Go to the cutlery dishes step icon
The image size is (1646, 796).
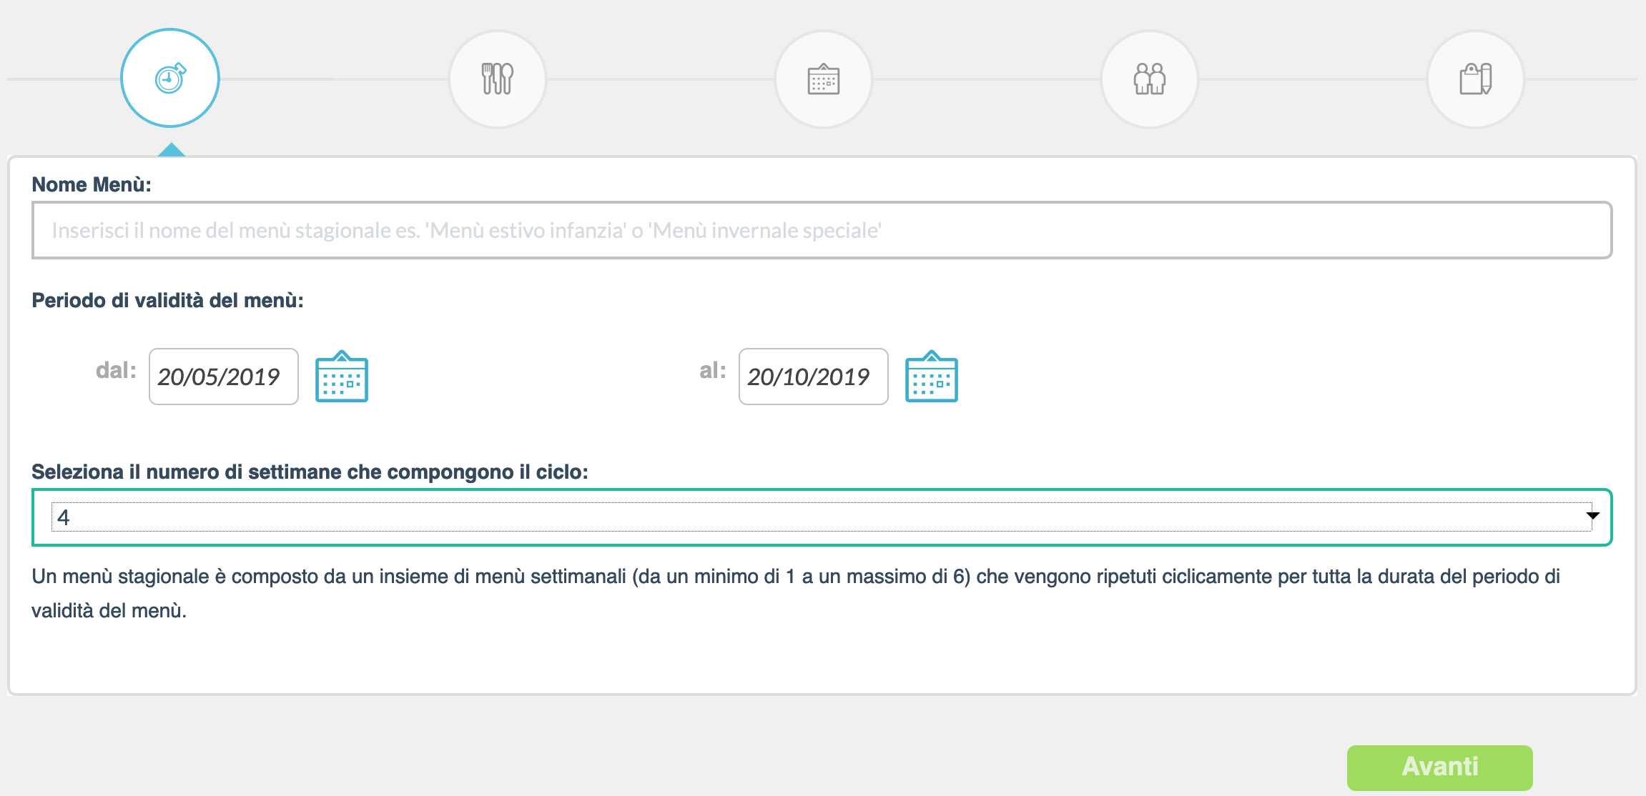498,79
